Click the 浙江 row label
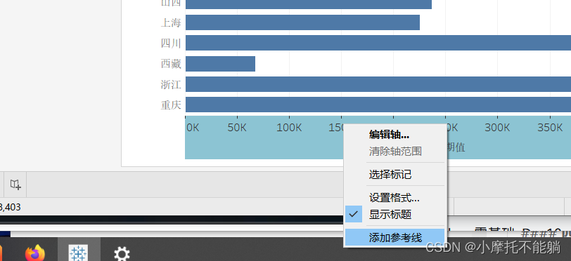 coord(171,85)
